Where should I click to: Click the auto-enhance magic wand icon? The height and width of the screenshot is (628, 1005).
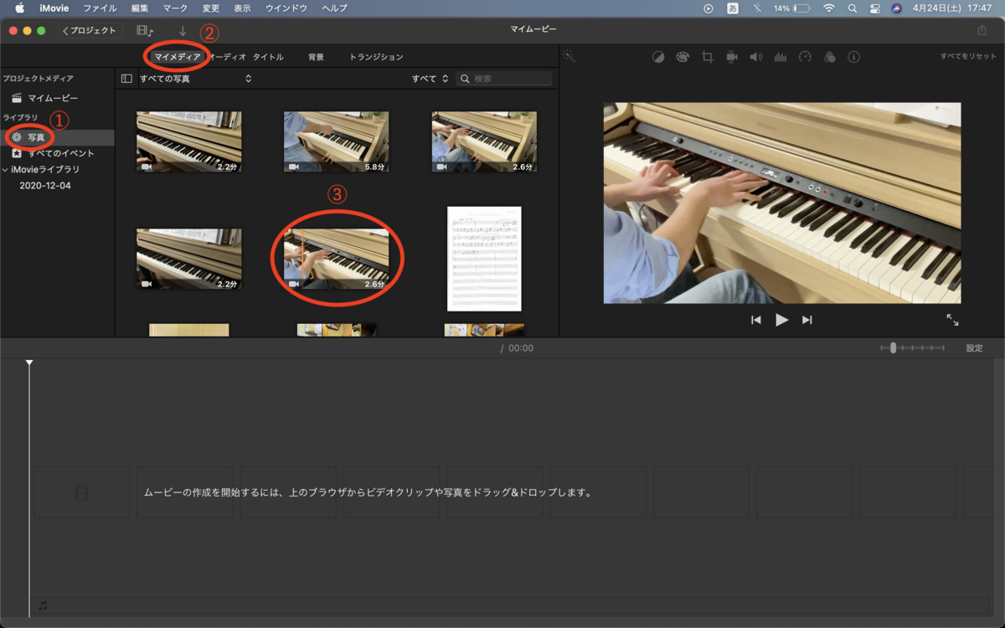coord(569,57)
